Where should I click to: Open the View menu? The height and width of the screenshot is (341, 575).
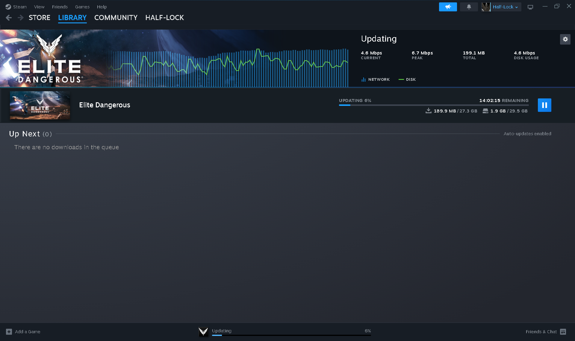(x=39, y=7)
